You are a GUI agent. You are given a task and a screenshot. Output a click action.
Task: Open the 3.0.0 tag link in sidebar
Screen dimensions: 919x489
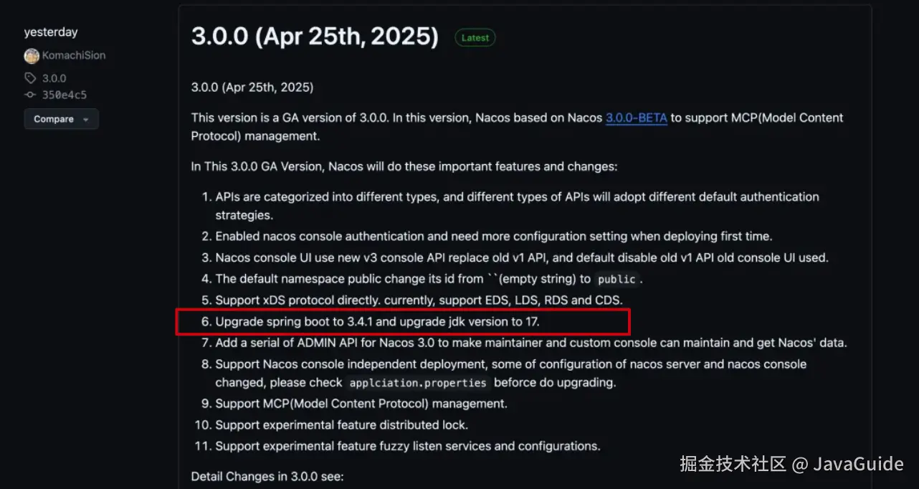[x=54, y=78]
